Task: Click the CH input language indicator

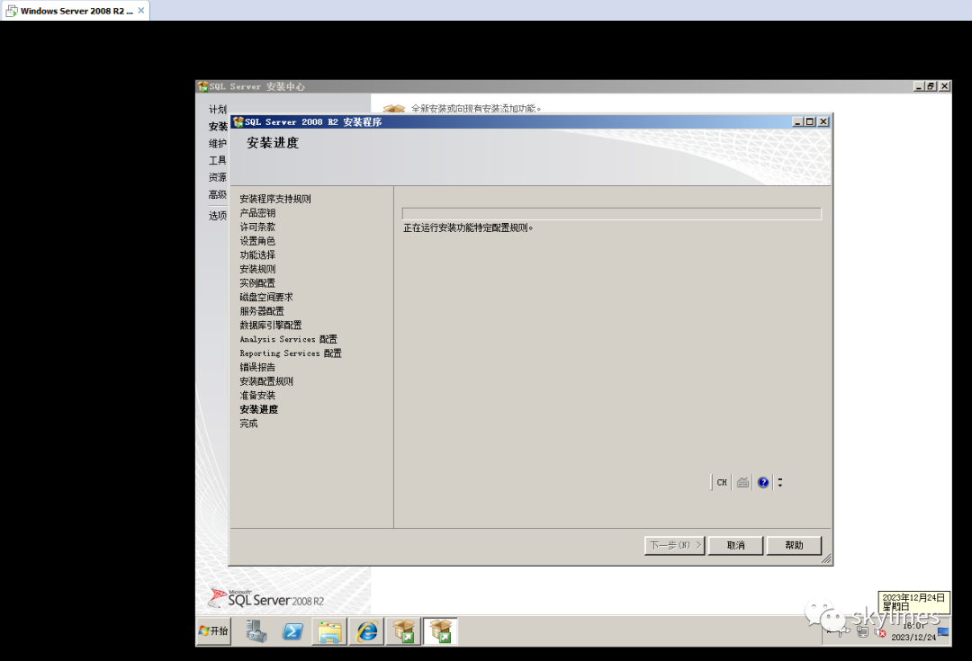Action: tap(722, 482)
